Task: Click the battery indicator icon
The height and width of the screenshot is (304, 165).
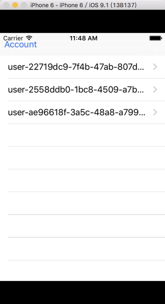Action: click(x=155, y=38)
